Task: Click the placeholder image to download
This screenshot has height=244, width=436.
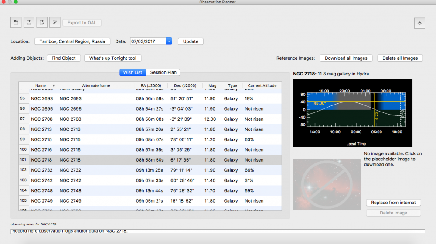Action: pyautogui.click(x=327, y=185)
